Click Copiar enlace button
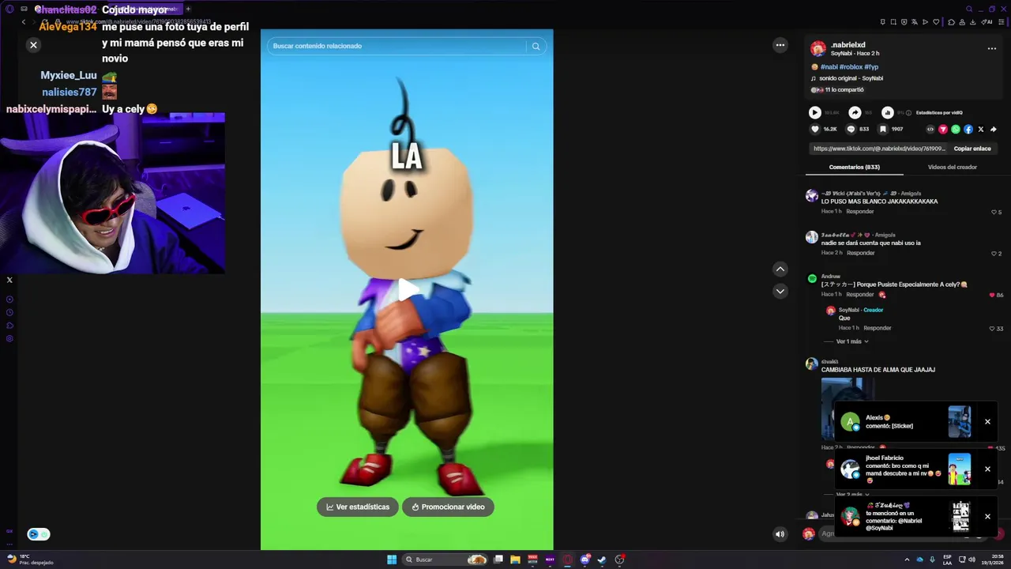Viewport: 1011px width, 569px height. click(972, 149)
